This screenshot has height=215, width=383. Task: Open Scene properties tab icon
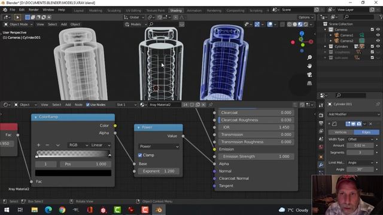321,139
